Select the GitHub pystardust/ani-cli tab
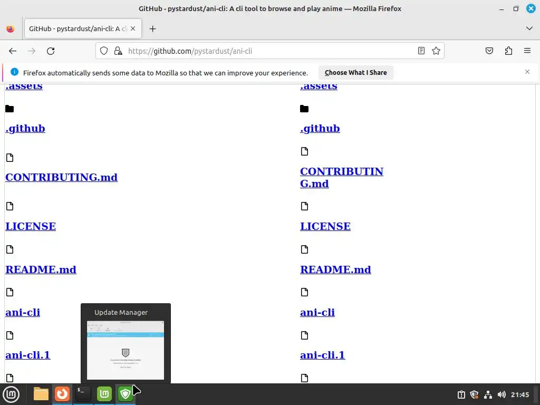The height and width of the screenshot is (405, 540). (x=83, y=29)
